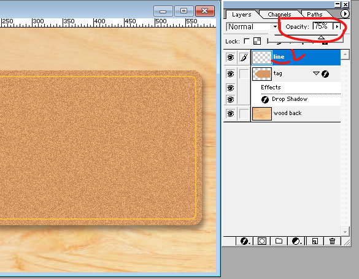The image size is (359, 279).
Task: Click the Add layer mask button
Action: pyautogui.click(x=261, y=241)
